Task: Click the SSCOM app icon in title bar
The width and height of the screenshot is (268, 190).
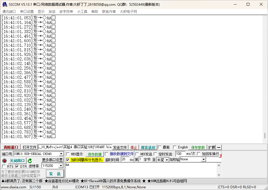Action: click(x=5, y=4)
